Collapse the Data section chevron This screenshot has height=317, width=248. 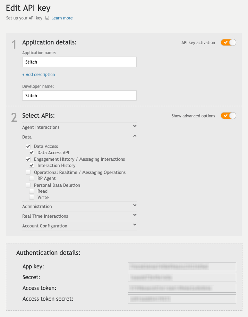(135, 136)
